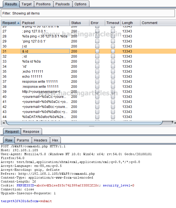The width and height of the screenshot is (176, 208).
Task: Select the highlighted '& id' payload cell
Action: (45, 51)
